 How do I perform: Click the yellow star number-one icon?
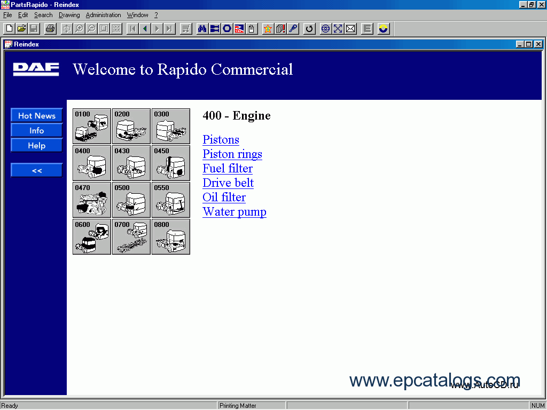pyautogui.click(x=268, y=29)
